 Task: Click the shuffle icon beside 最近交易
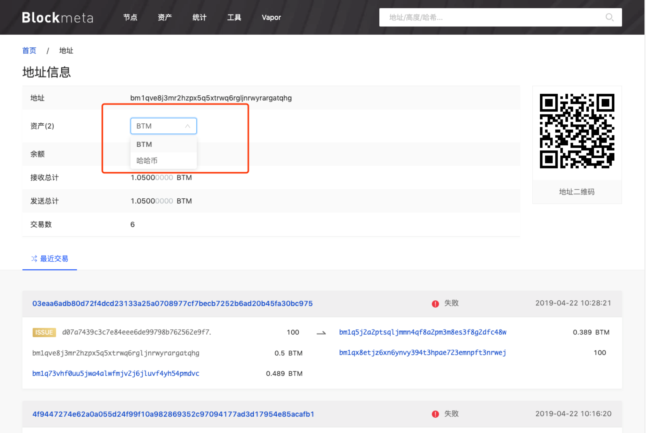[x=34, y=259]
